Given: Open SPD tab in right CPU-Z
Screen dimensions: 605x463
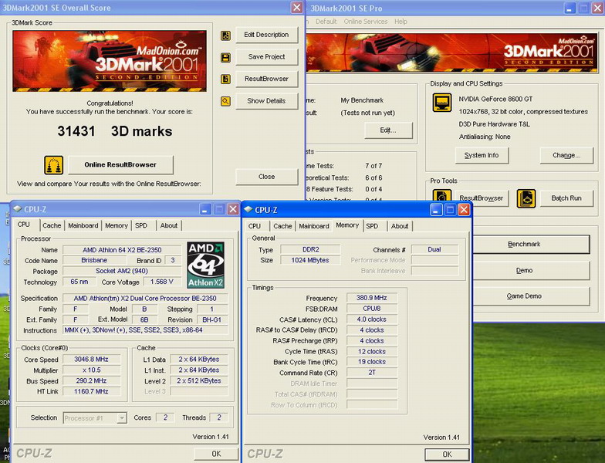Looking at the screenshot, I should [372, 226].
